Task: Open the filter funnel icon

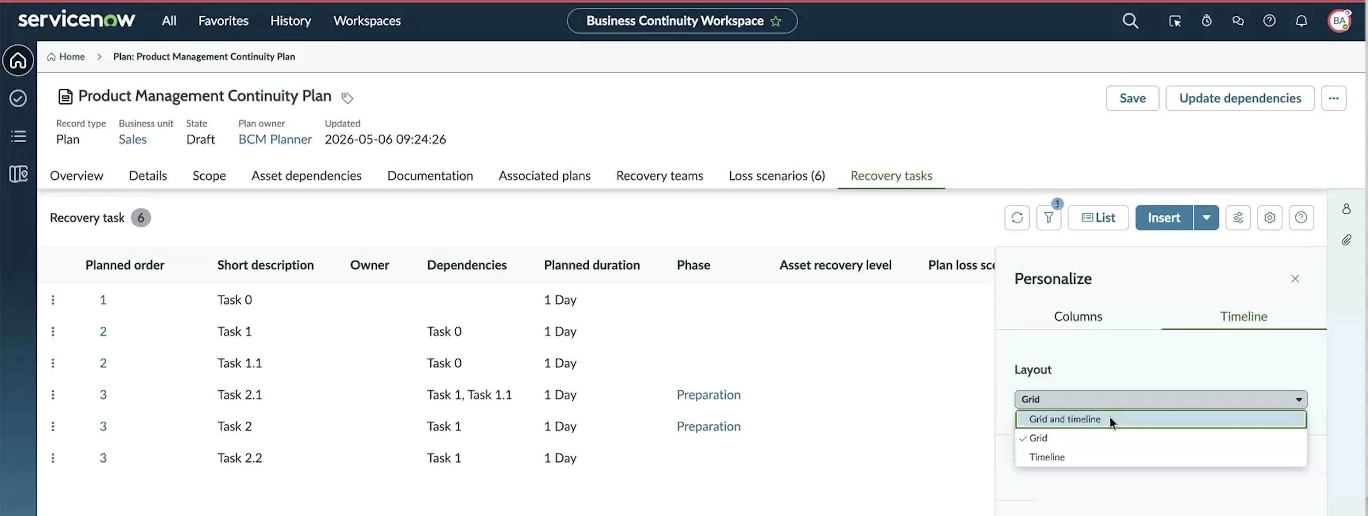Action: (1048, 218)
